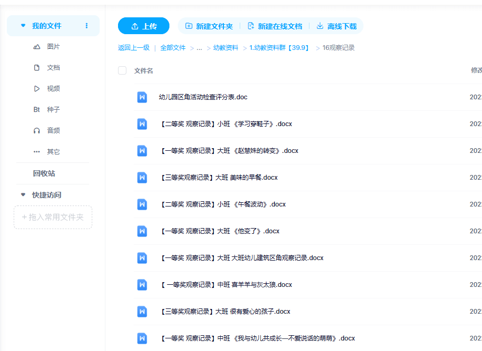This screenshot has width=482, height=351.
Task: Click the Pictures (图片) icon in sidebar
Action: click(37, 47)
